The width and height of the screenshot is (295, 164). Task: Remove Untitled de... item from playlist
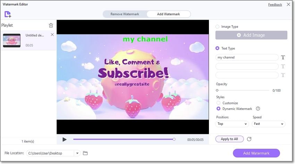point(52,35)
